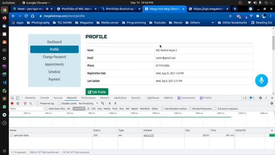Reload the current page
The width and height of the screenshot is (275, 155).
coord(26,16)
